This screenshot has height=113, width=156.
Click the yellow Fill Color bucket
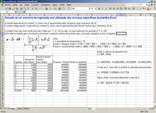pos(143,9)
